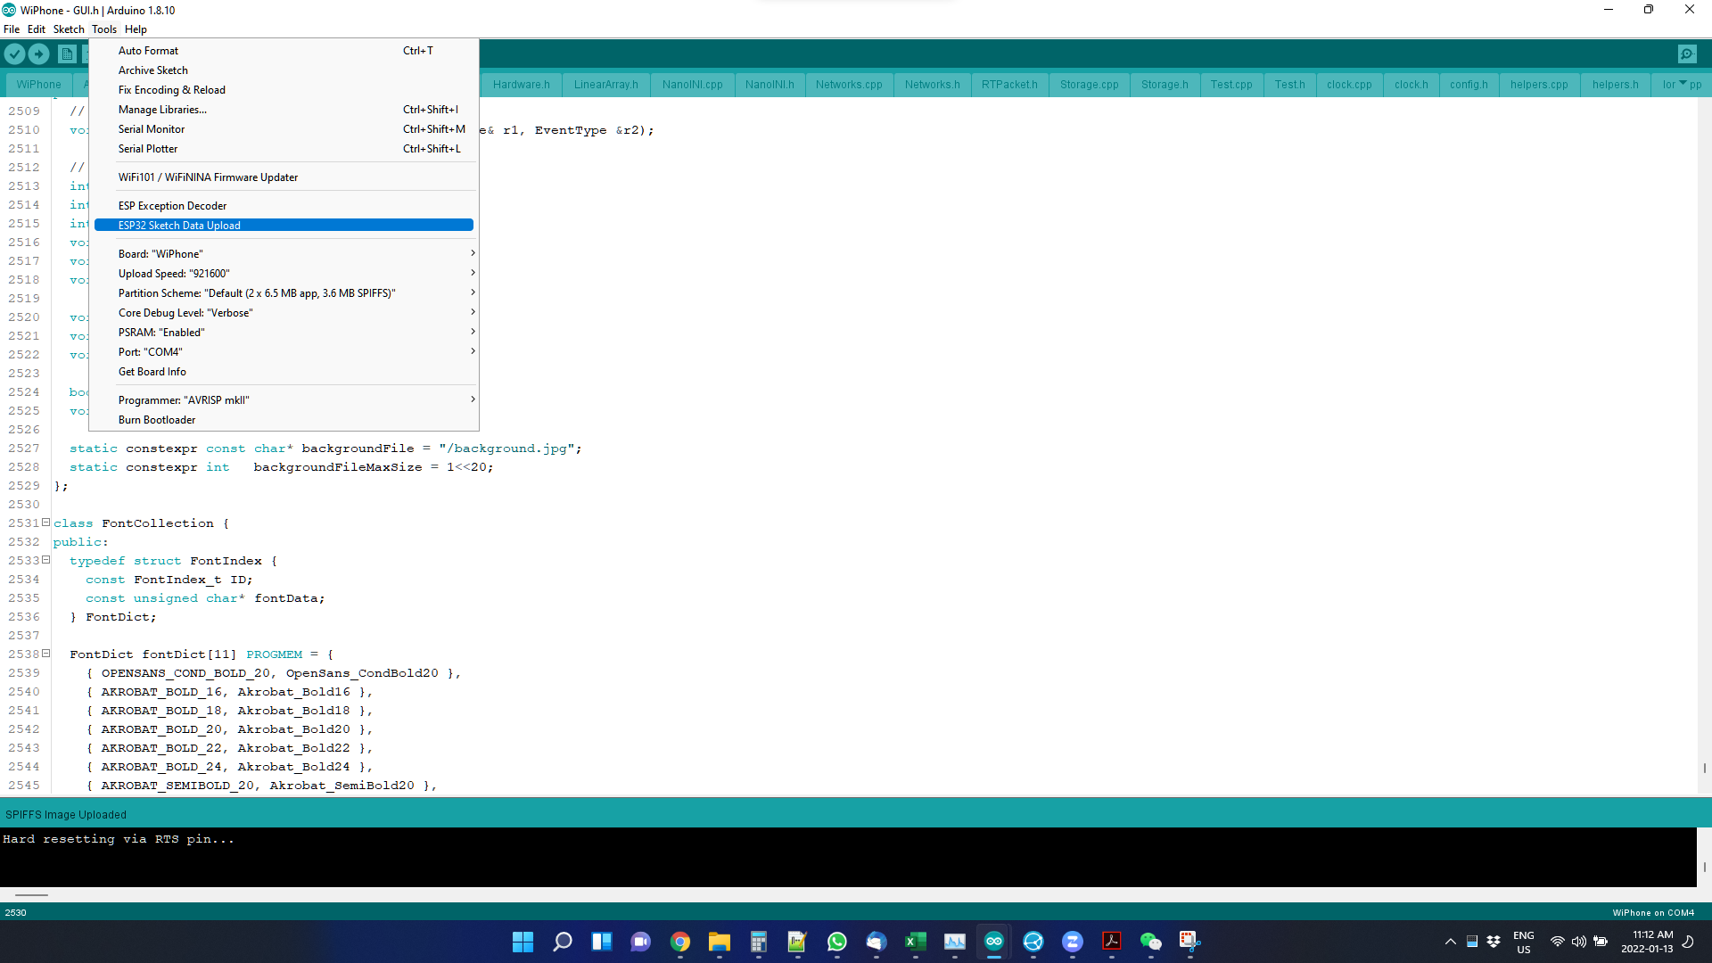Open Google Chrome from the taskbar
Image resolution: width=1712 pixels, height=963 pixels.
680,942
